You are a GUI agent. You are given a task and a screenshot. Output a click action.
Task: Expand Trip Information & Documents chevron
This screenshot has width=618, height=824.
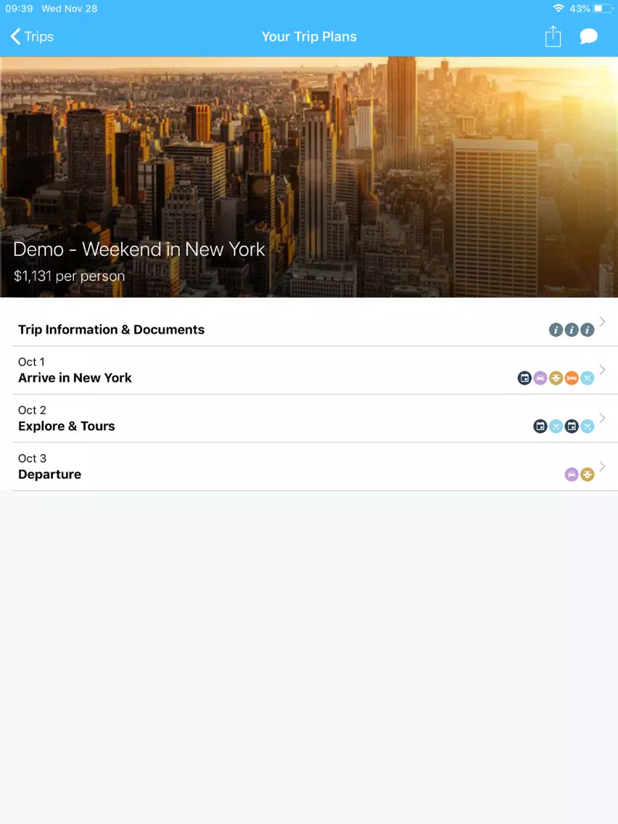(602, 321)
